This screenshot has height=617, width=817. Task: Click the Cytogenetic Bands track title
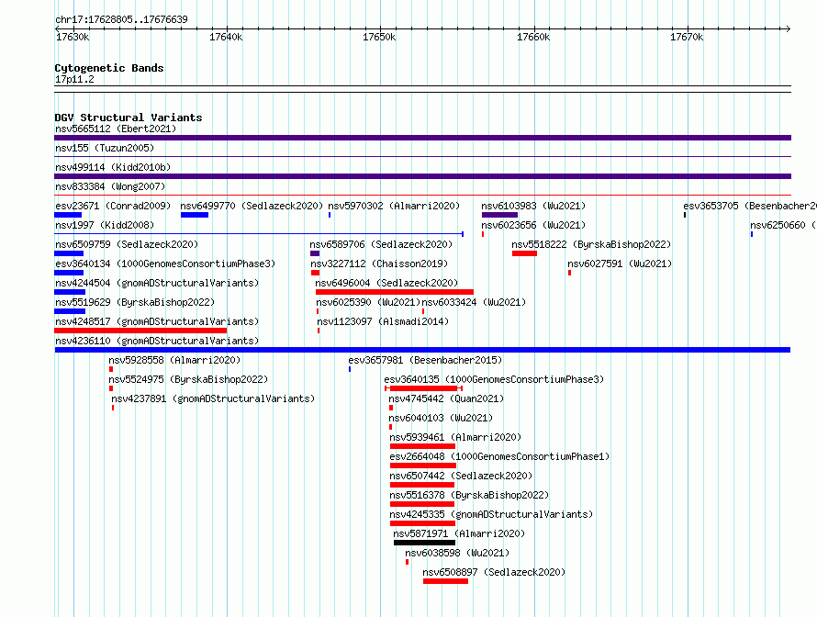(109, 68)
